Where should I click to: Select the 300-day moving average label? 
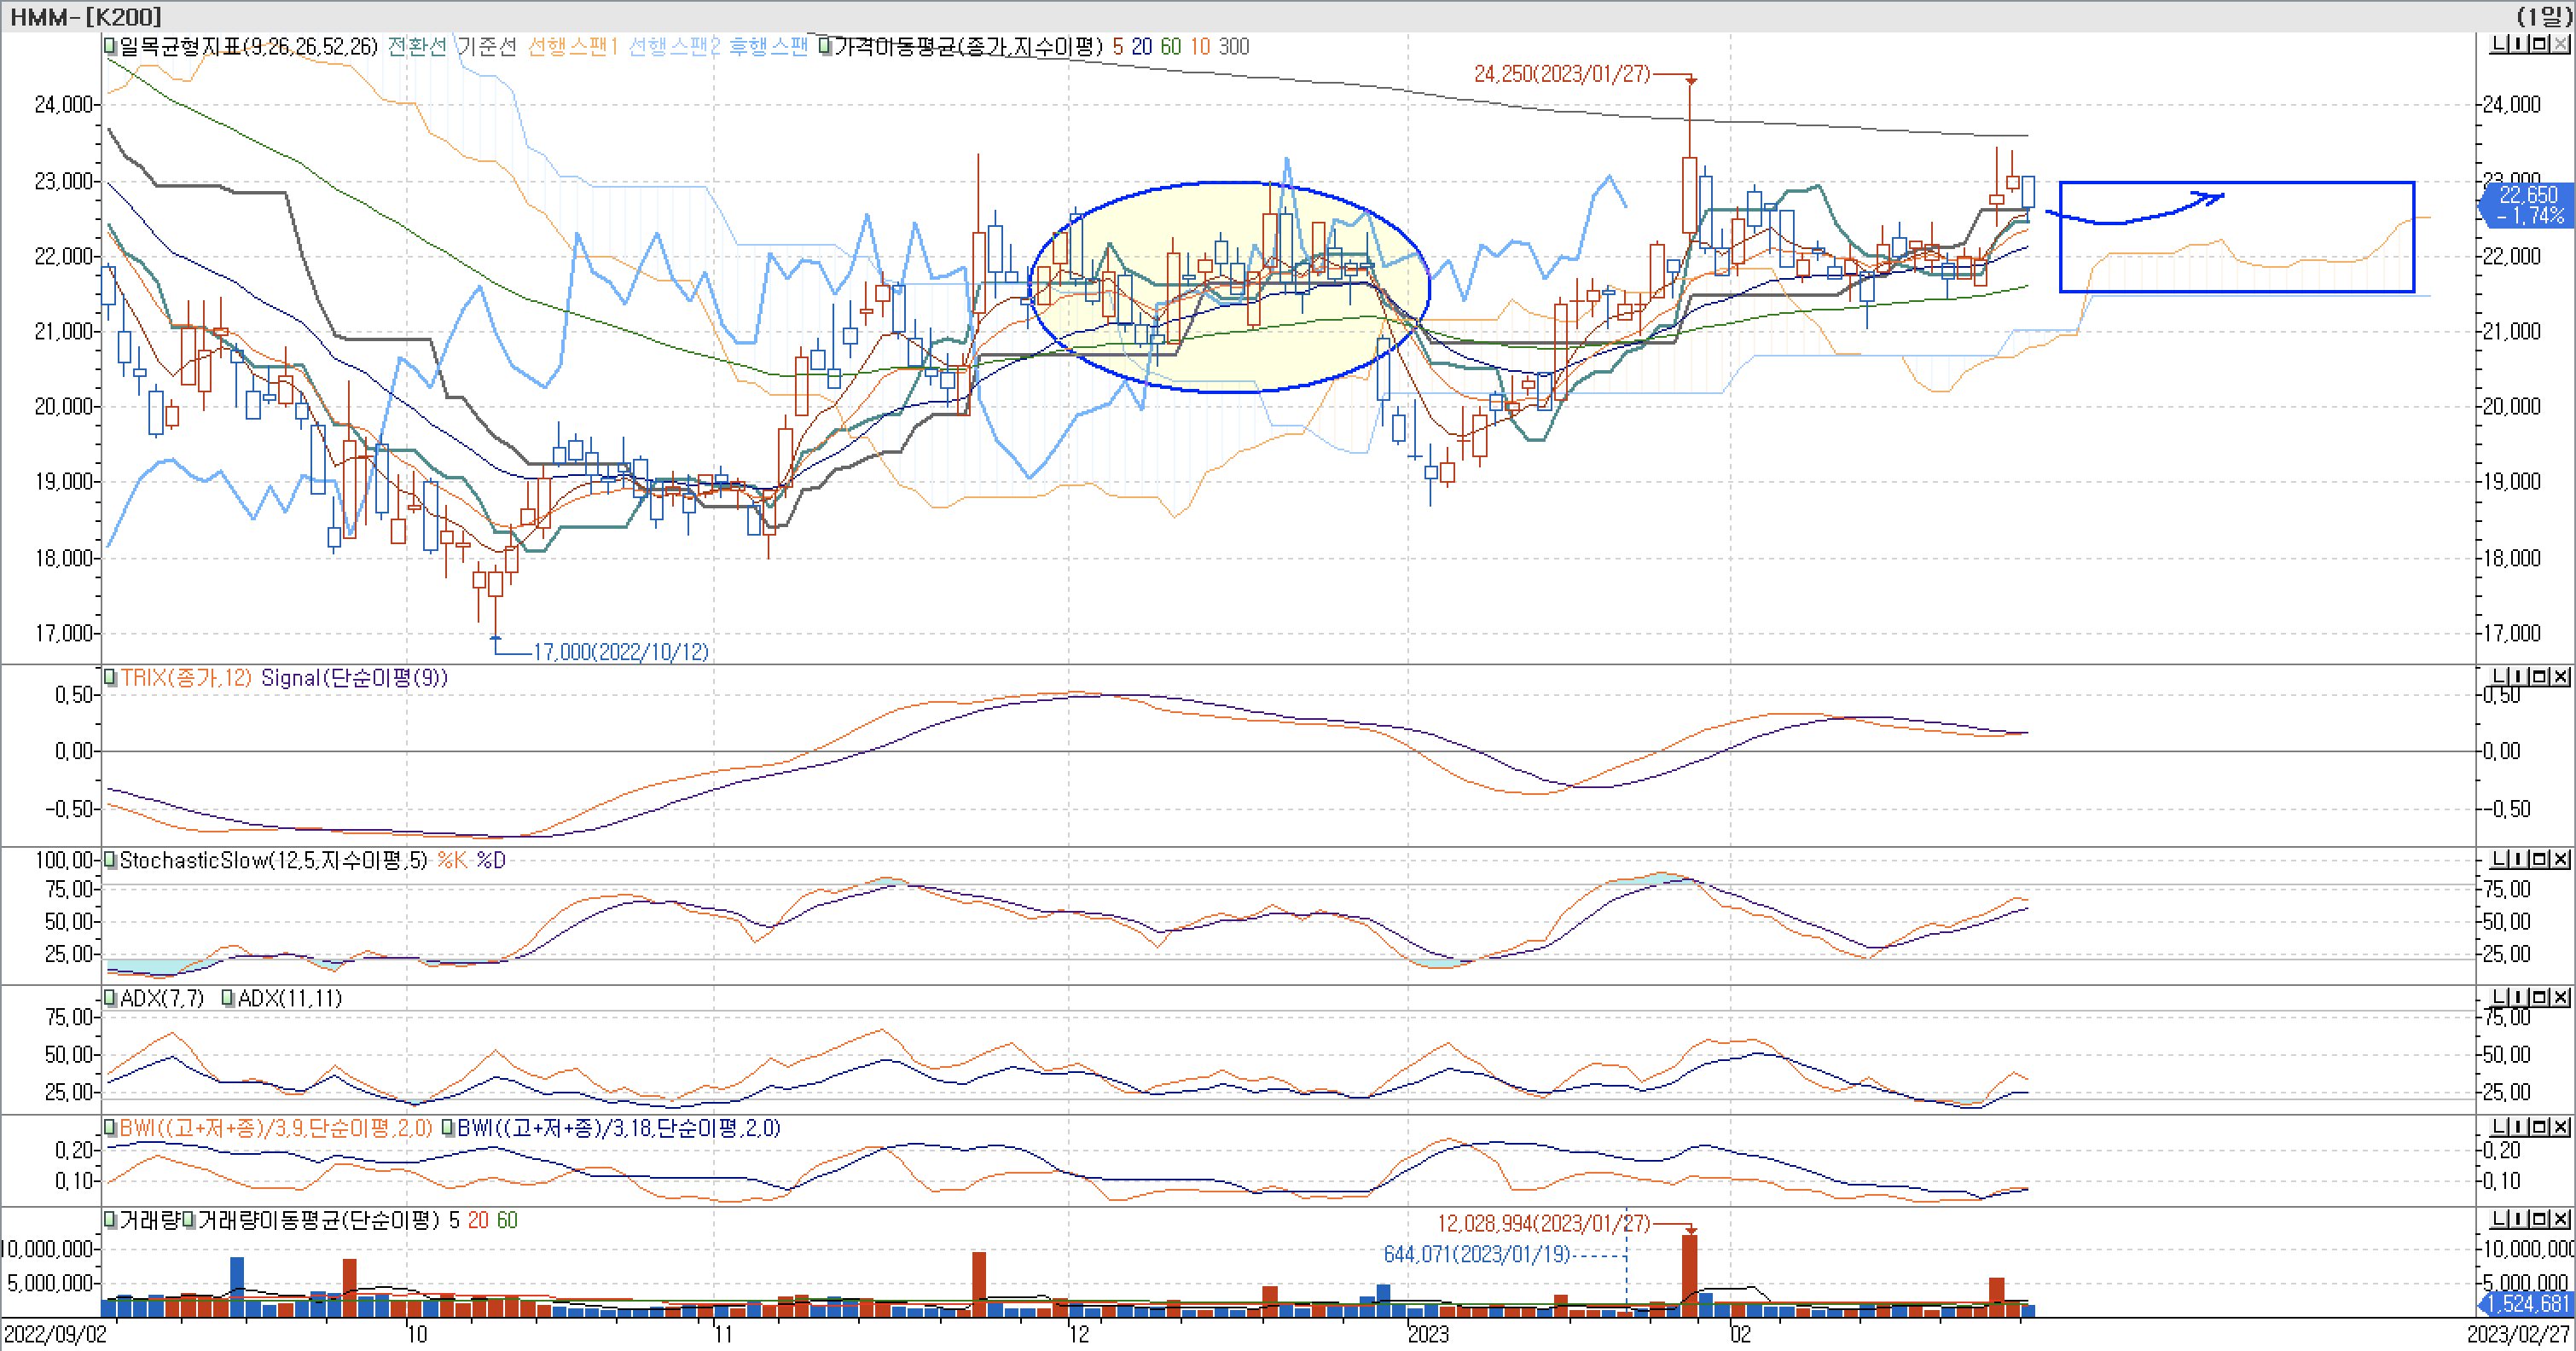click(1234, 46)
